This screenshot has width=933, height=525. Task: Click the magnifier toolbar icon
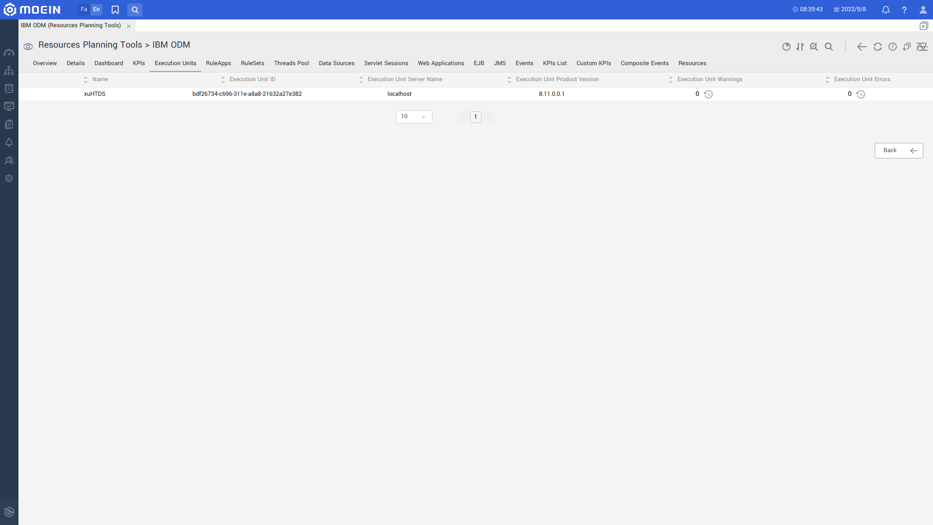pos(829,47)
